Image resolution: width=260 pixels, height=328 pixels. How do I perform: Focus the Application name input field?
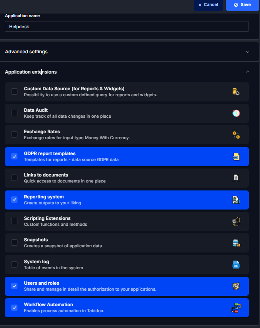[127, 27]
